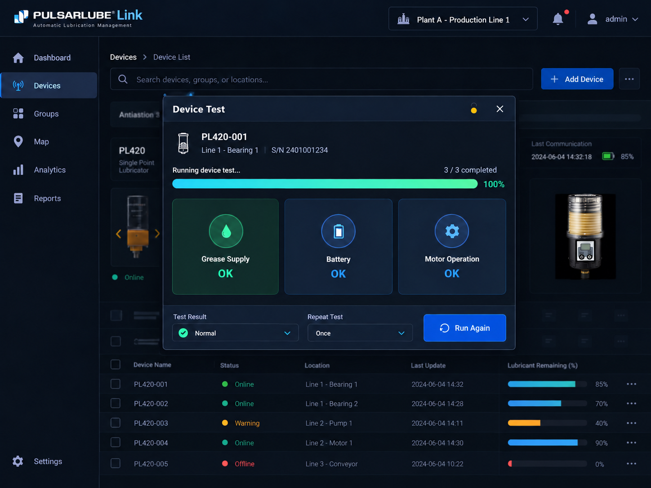Click the Pulsarlube Link logo
The height and width of the screenshot is (488, 651).
point(78,18)
